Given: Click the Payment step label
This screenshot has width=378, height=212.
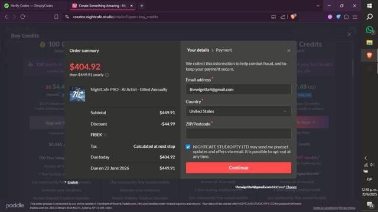Looking at the screenshot, I should tap(224, 50).
